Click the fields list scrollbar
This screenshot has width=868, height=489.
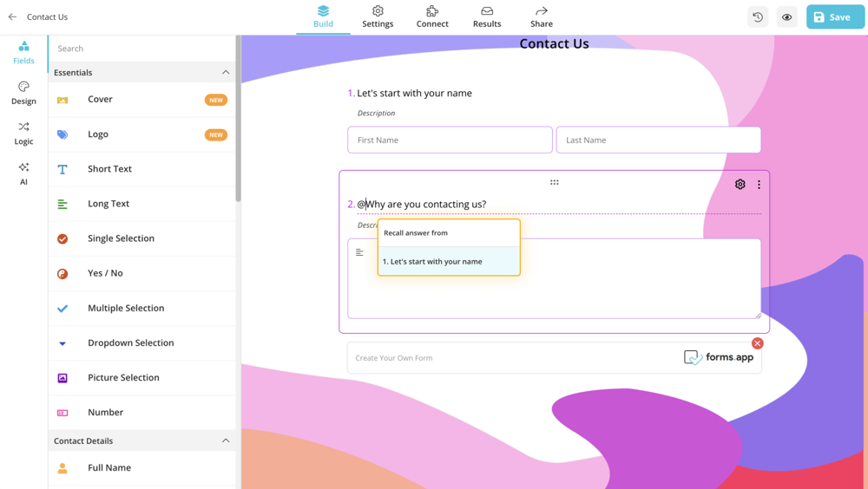238,121
